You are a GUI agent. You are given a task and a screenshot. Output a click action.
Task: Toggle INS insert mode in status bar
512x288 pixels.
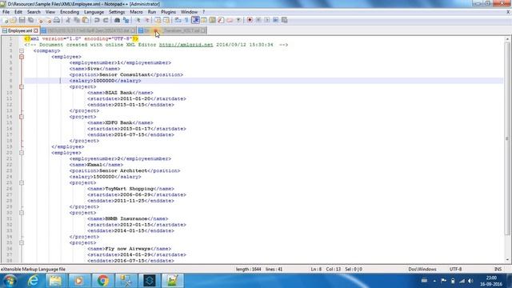coord(498,270)
